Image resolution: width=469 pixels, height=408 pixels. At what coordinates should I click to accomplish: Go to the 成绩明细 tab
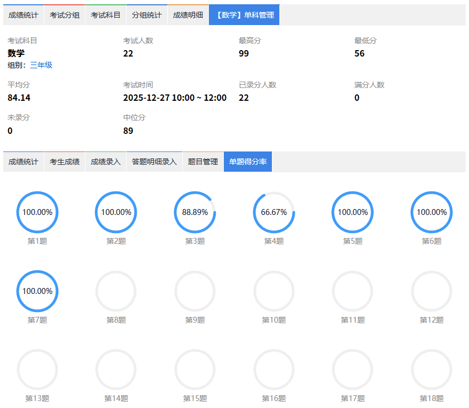(188, 15)
